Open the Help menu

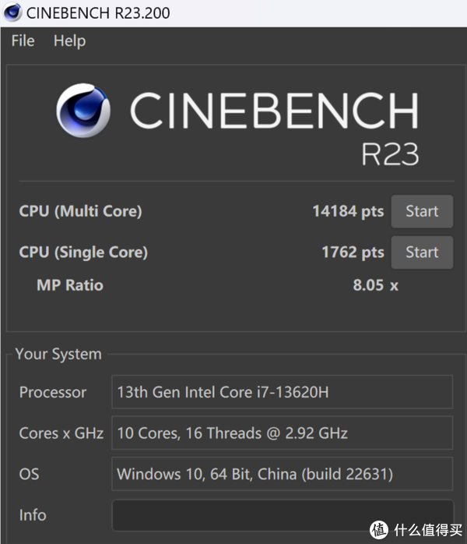[x=69, y=41]
